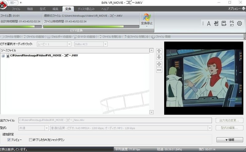This screenshot has width=246, height=152.
Task: Open the ファイル menu tab
Action: (x=16, y=9)
